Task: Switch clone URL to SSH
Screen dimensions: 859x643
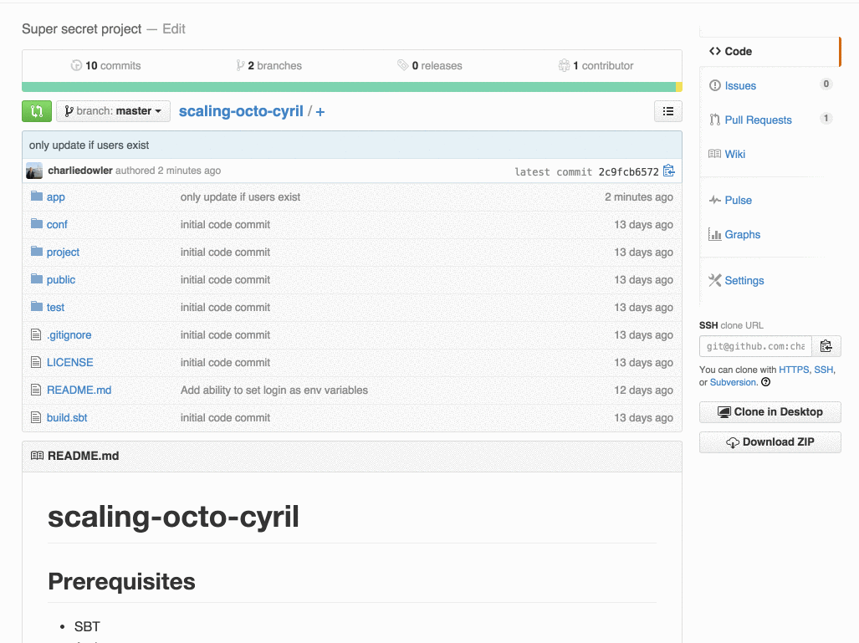Action: 823,370
